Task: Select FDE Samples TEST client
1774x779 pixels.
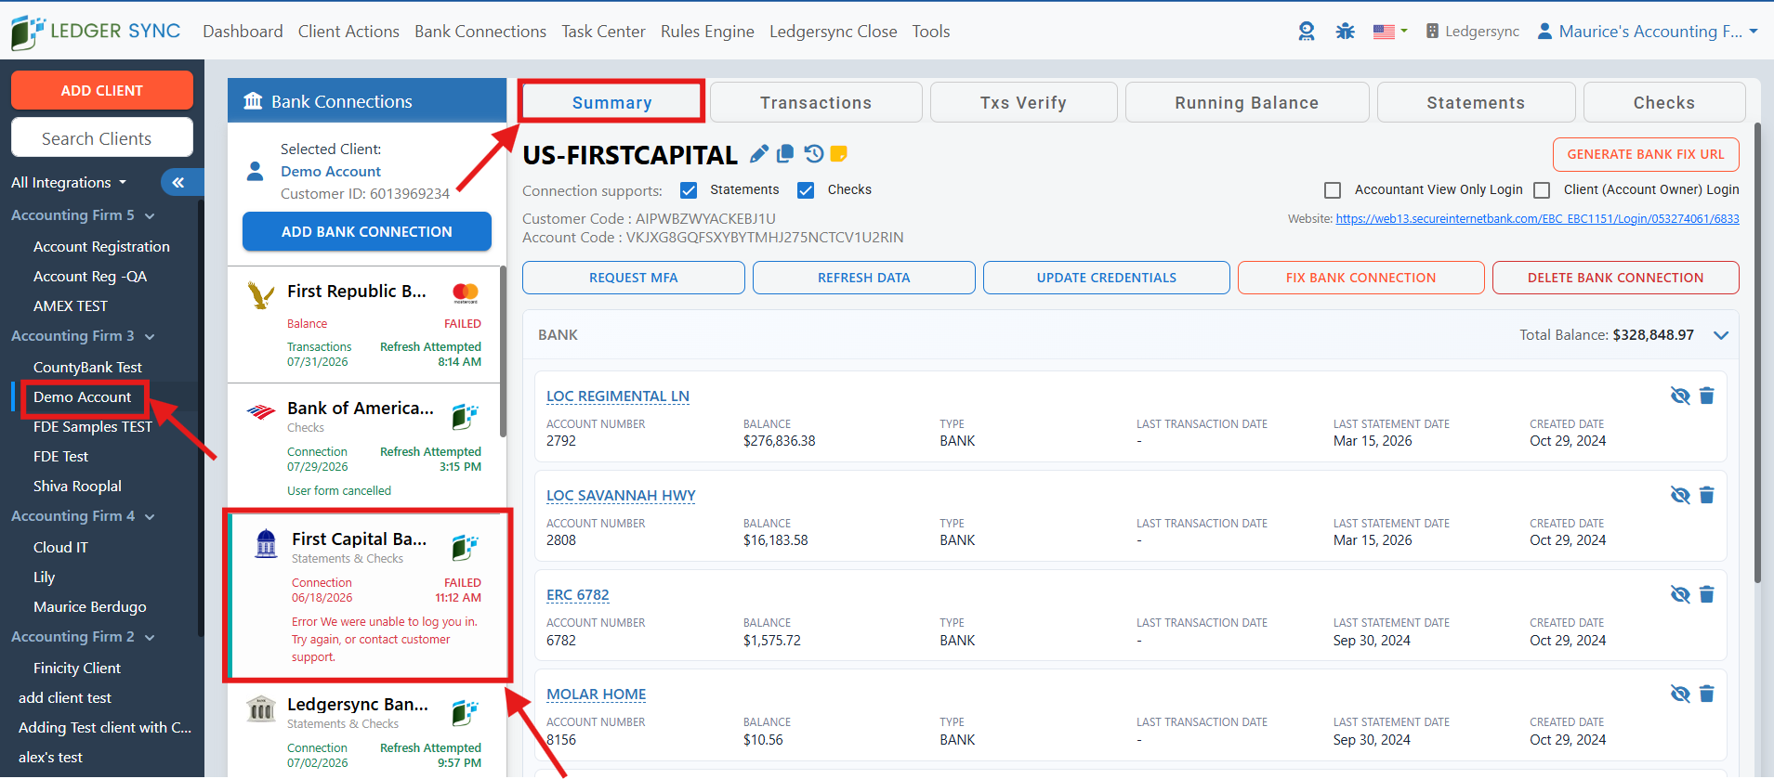Action: coord(92,427)
